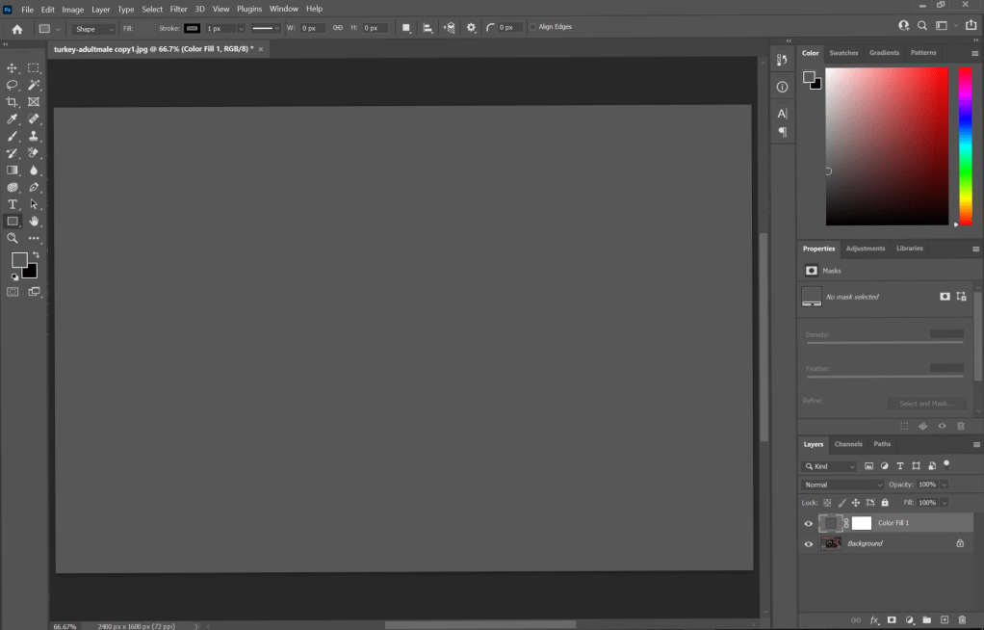Click the Color Fill 1 layer mask thumbnail
Viewport: 984px width, 630px height.
click(862, 523)
